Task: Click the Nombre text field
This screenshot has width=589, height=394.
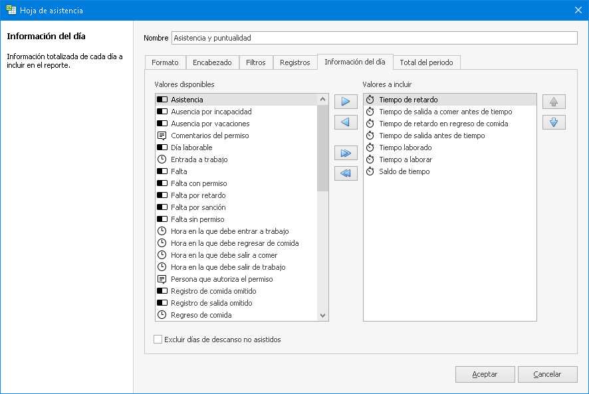Action: pos(374,38)
